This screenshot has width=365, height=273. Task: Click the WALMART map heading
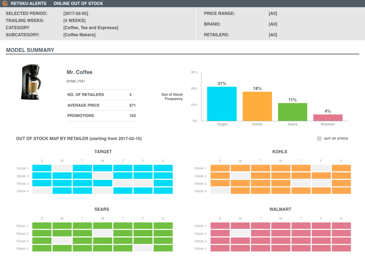[280, 209]
